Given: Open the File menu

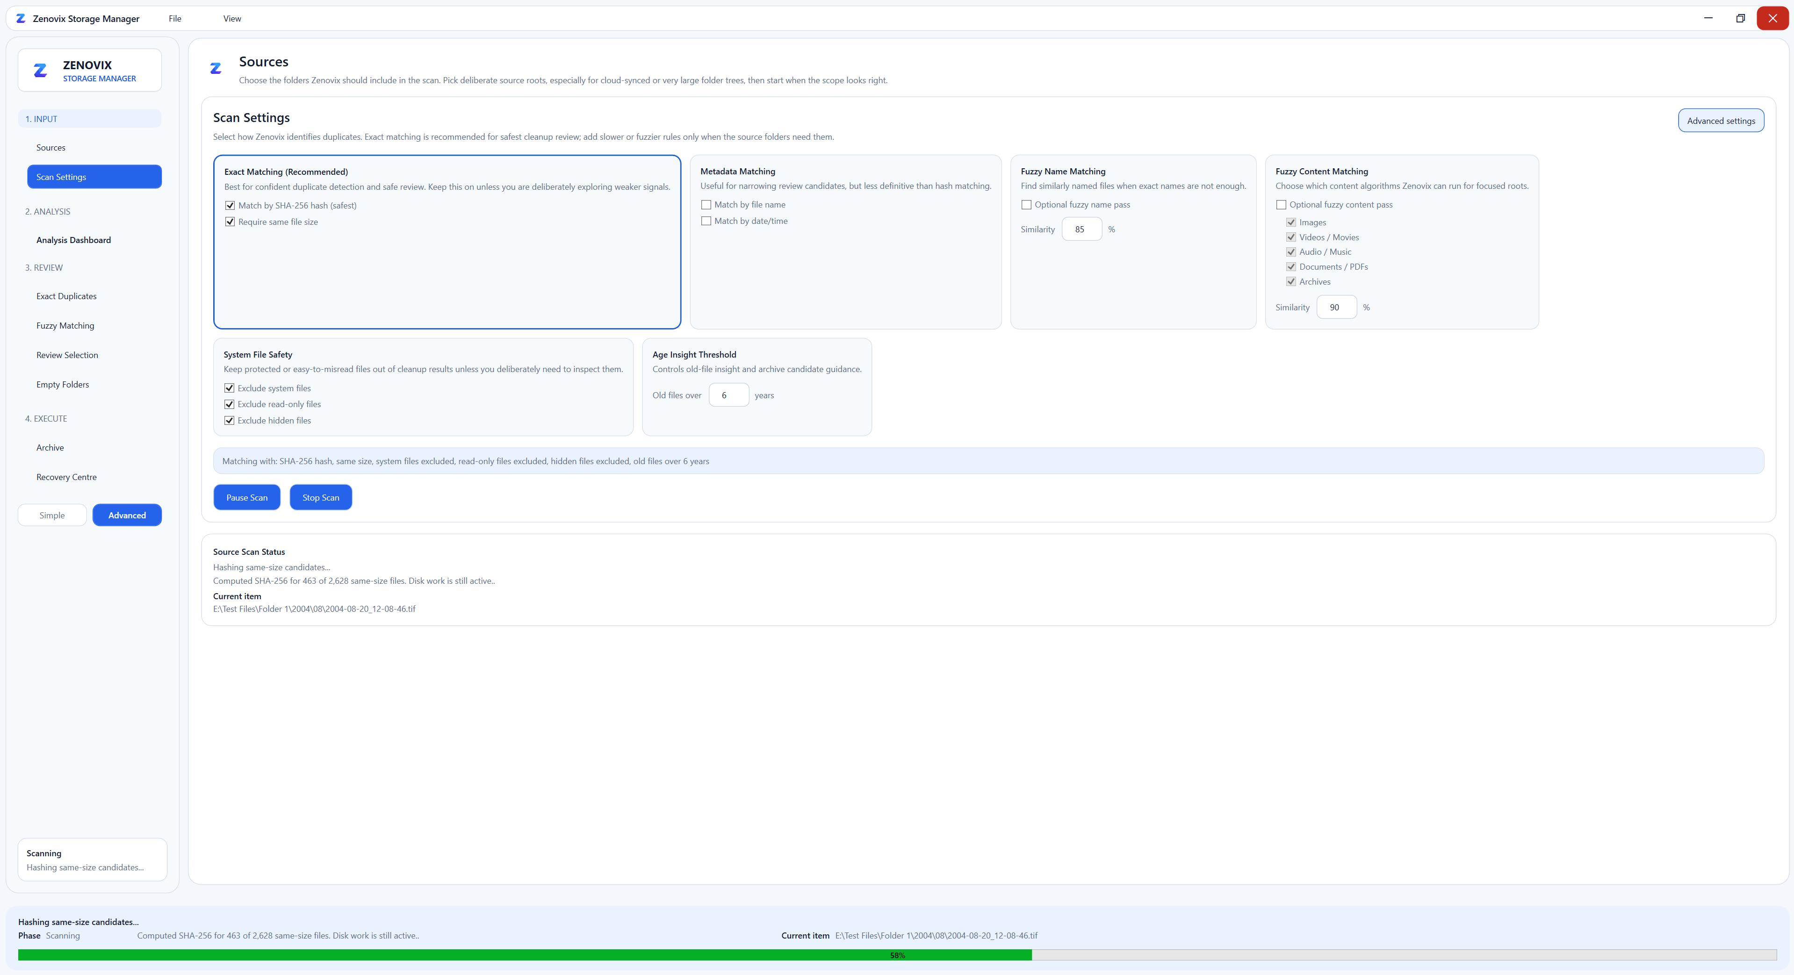Looking at the screenshot, I should click(x=175, y=19).
